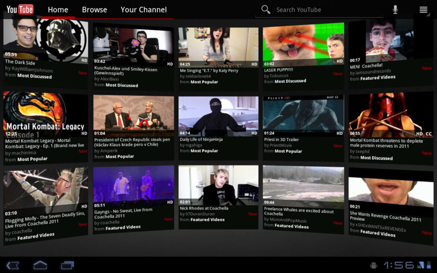This screenshot has width=437, height=273.
Task: Open 'LASER PUPPY!!!' title text
Action: 278,69
